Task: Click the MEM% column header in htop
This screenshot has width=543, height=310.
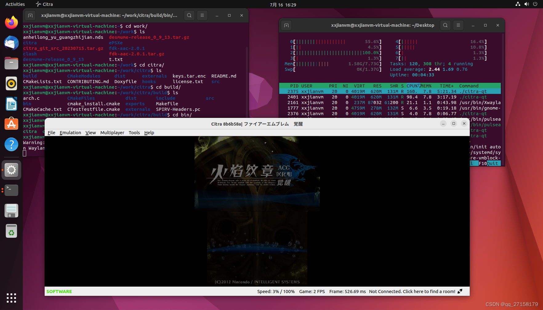Action: [x=426, y=86]
